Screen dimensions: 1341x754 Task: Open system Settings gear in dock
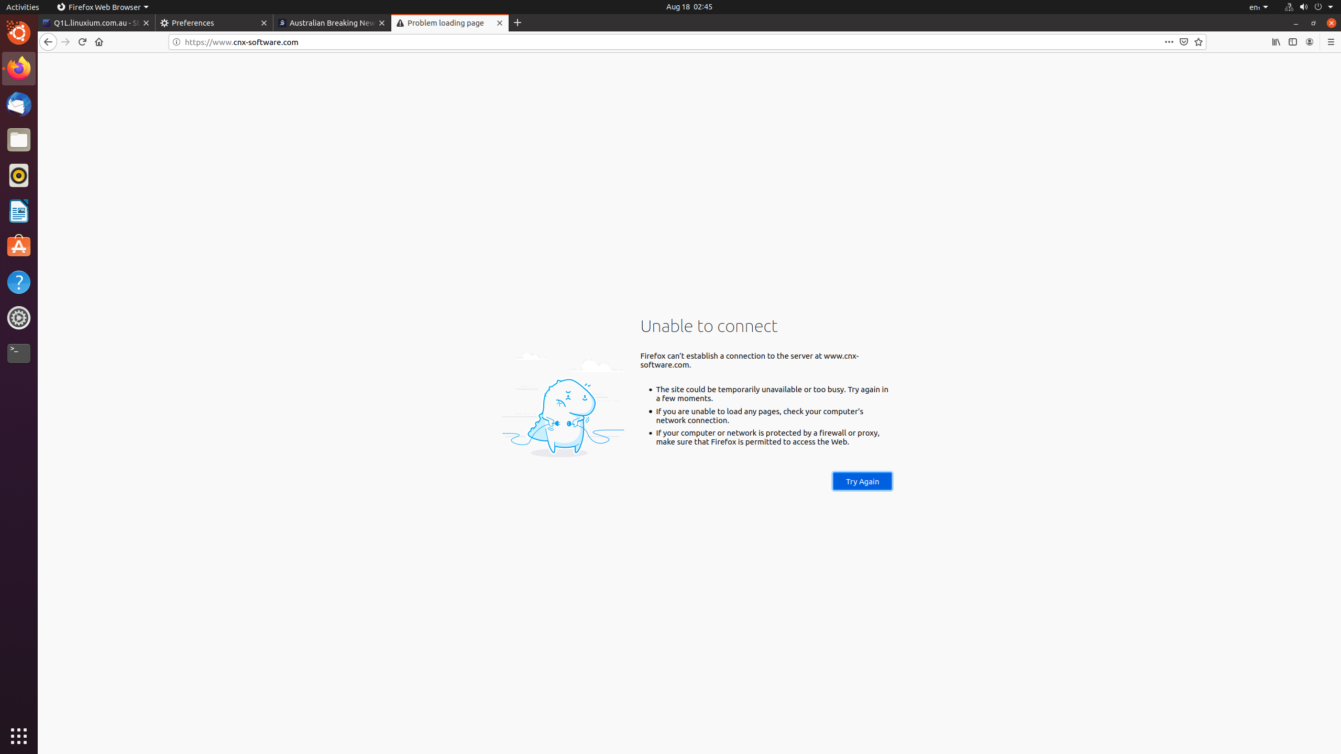pos(19,318)
